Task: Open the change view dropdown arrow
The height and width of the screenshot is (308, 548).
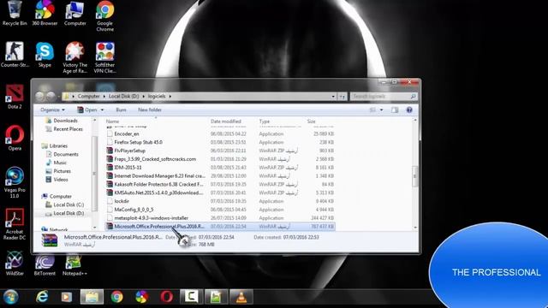Action: 381,110
